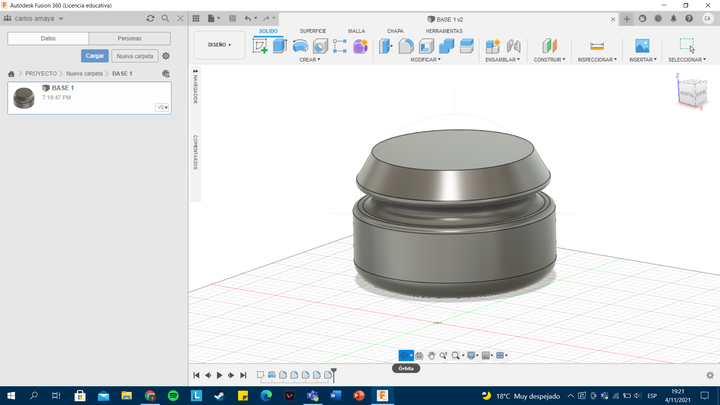Viewport: 720px width, 405px height.
Task: Select the Midplane construct tool
Action: pos(549,46)
